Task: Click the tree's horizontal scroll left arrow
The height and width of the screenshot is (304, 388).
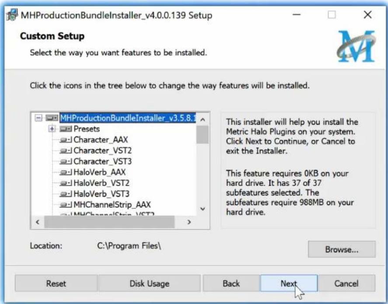Action: point(38,222)
